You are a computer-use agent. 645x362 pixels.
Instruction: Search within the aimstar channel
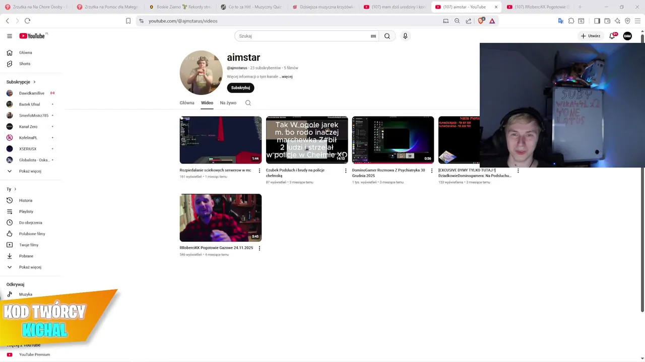[x=248, y=103]
